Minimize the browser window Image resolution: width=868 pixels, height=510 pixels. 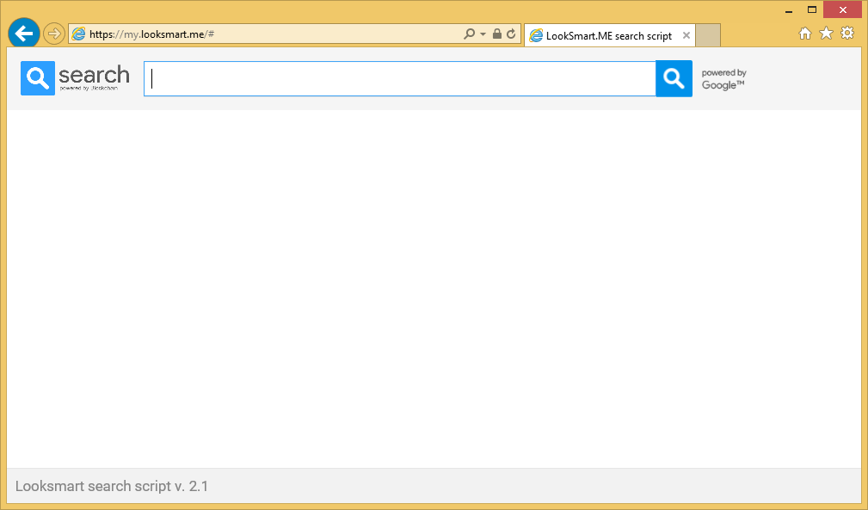pos(789,10)
